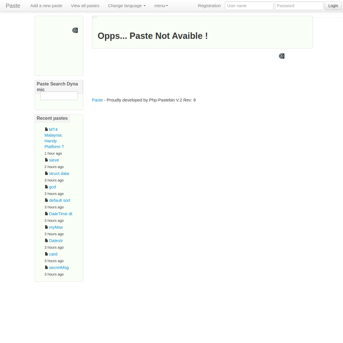
Task: Click file icon next to struct data
Action: click(x=46, y=173)
